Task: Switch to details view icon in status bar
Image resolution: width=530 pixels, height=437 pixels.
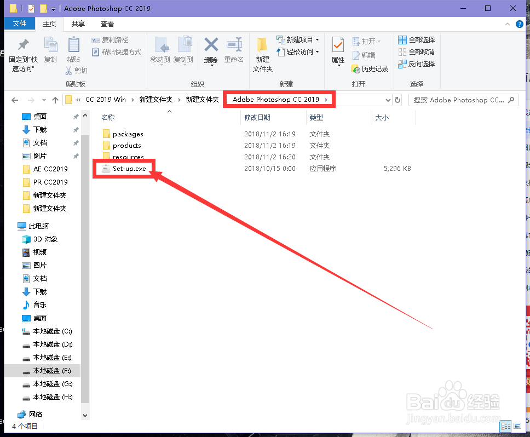Action: (506, 426)
